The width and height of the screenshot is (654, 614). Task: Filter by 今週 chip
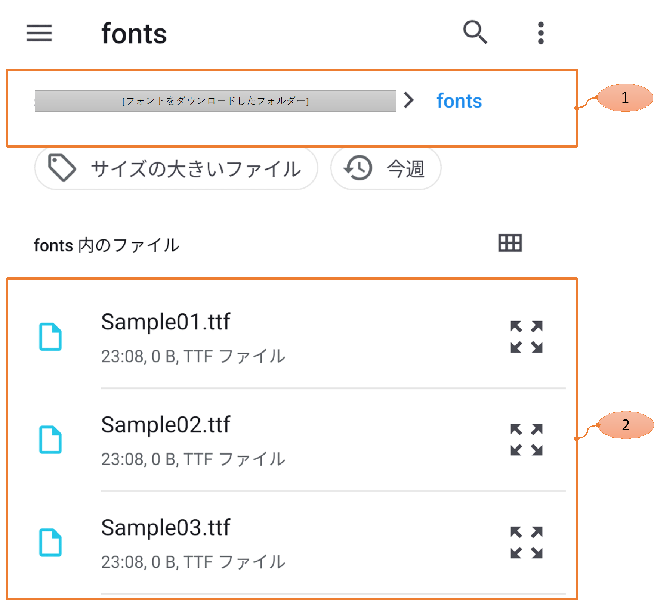386,168
